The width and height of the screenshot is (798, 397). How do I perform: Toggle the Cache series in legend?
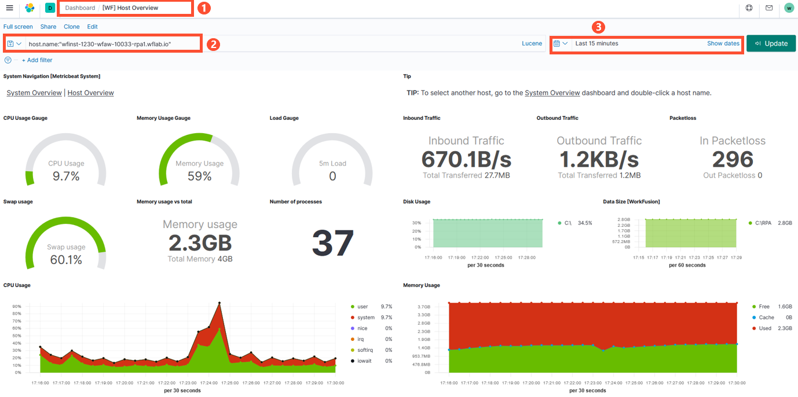click(766, 318)
